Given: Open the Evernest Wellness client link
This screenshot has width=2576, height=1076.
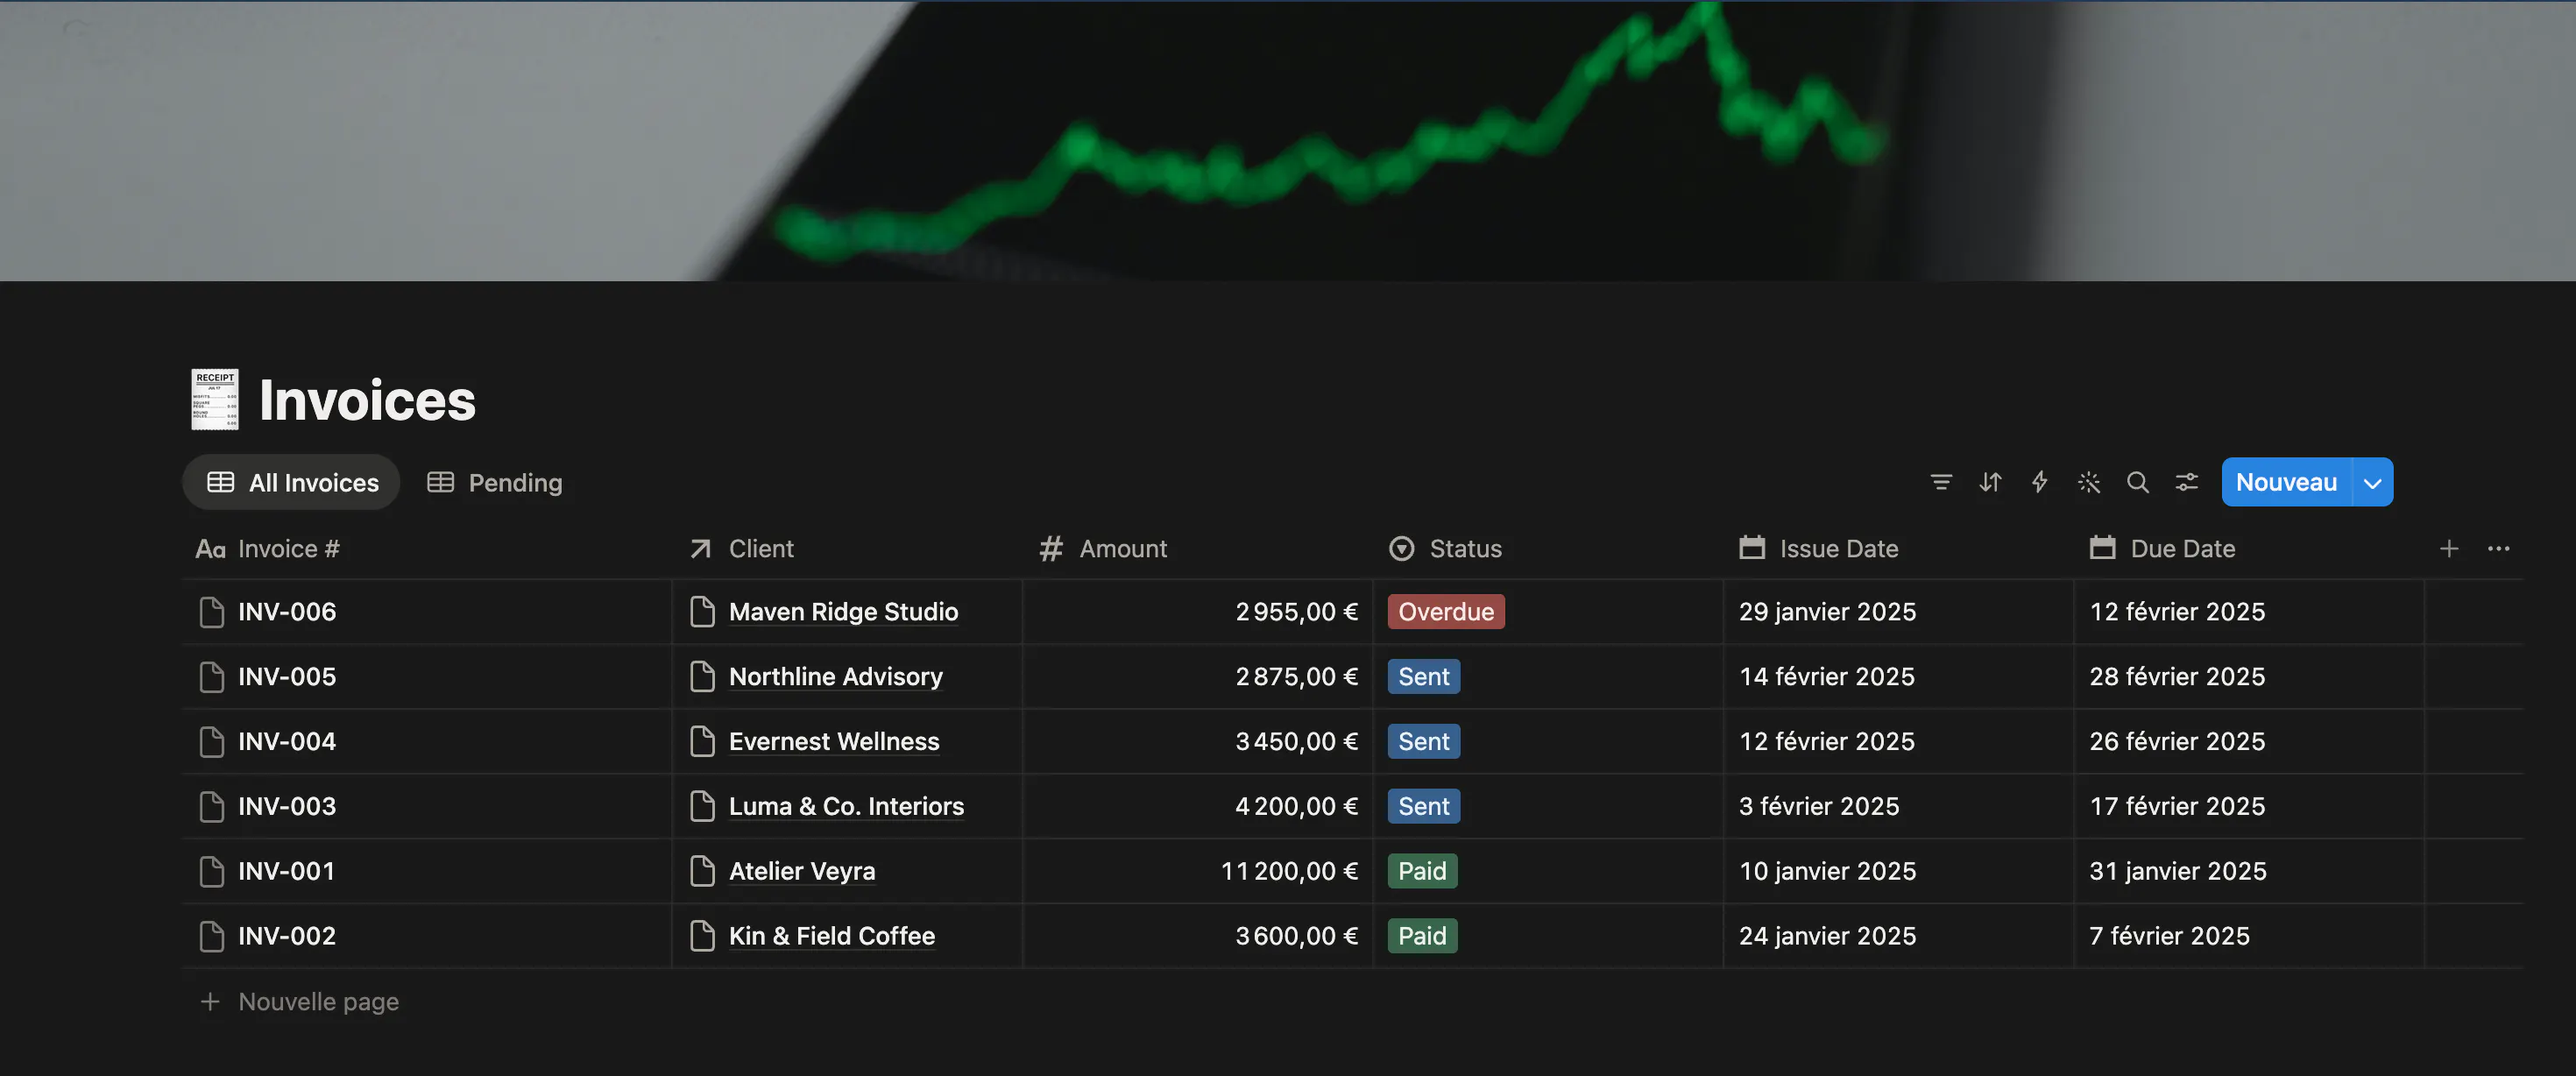Looking at the screenshot, I should pos(834,742).
